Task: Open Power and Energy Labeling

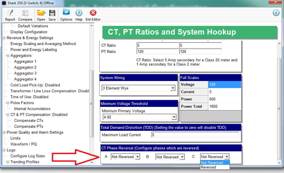Action: [34, 50]
